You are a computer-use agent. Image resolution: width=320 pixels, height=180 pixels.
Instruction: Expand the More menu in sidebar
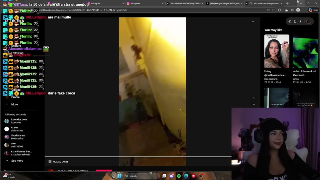tap(14, 104)
